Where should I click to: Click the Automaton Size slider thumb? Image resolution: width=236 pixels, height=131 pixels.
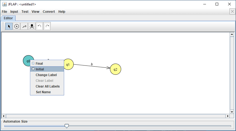click(67, 126)
